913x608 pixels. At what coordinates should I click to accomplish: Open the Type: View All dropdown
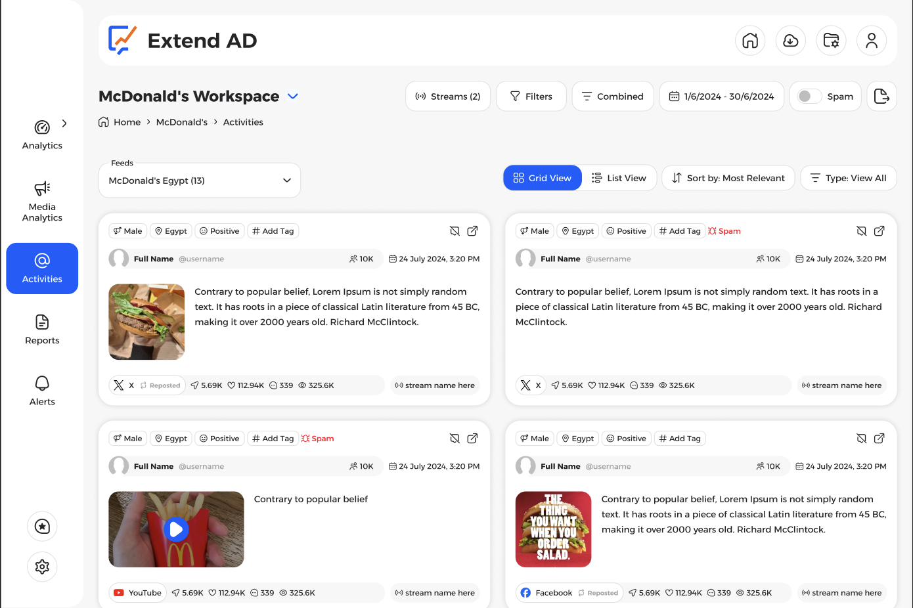pyautogui.click(x=849, y=178)
